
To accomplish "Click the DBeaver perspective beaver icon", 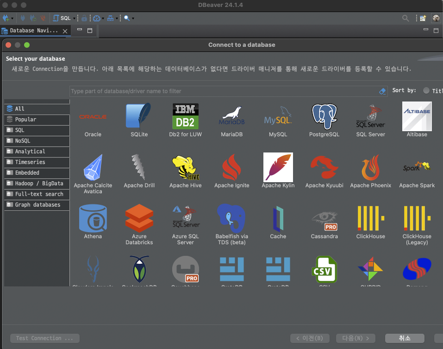I will pyautogui.click(x=436, y=19).
